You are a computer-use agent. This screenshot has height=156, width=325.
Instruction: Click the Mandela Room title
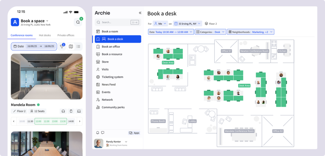[23, 105]
